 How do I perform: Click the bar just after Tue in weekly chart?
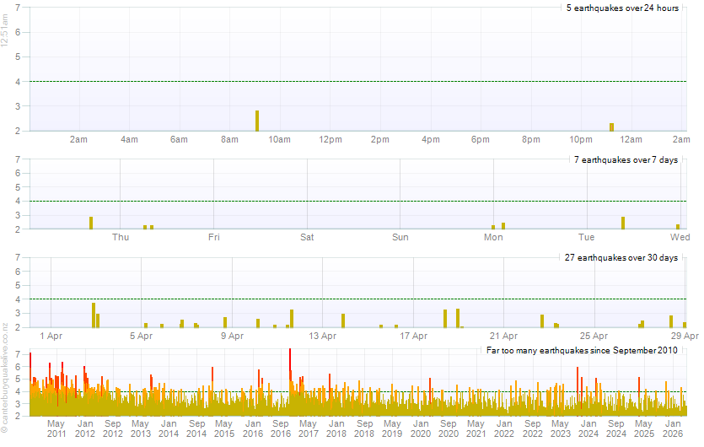(623, 223)
